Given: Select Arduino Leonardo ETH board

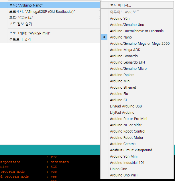Looking at the screenshot, I should (137, 62).
